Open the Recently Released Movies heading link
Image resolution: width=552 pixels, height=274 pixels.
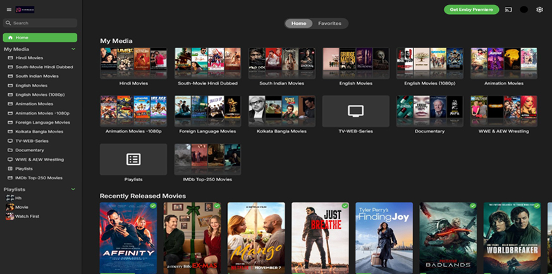(x=143, y=196)
